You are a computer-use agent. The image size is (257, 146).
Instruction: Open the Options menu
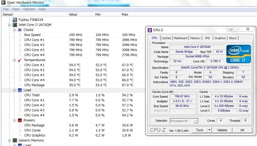tap(29, 9)
